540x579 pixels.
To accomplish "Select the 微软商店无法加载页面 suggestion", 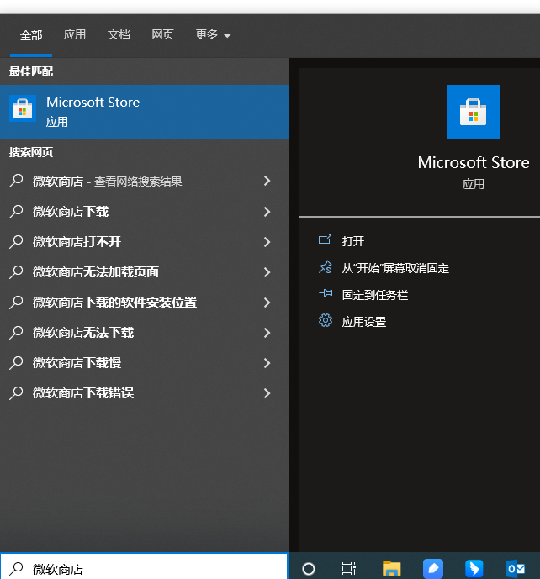I will pyautogui.click(x=144, y=271).
